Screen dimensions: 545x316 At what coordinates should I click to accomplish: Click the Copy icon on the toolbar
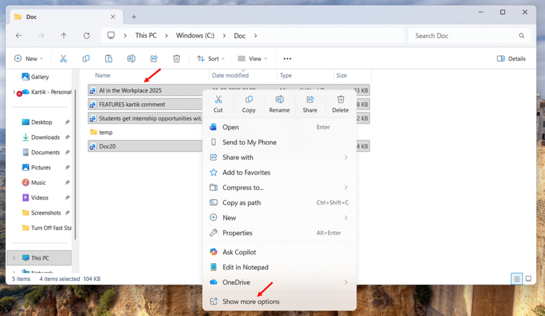86,59
